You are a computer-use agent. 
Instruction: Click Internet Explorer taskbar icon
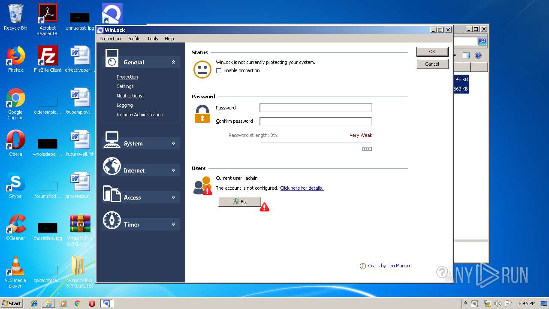34,303
